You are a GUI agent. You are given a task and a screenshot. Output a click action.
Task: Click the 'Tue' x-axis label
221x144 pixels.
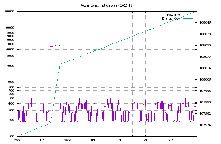(42, 140)
